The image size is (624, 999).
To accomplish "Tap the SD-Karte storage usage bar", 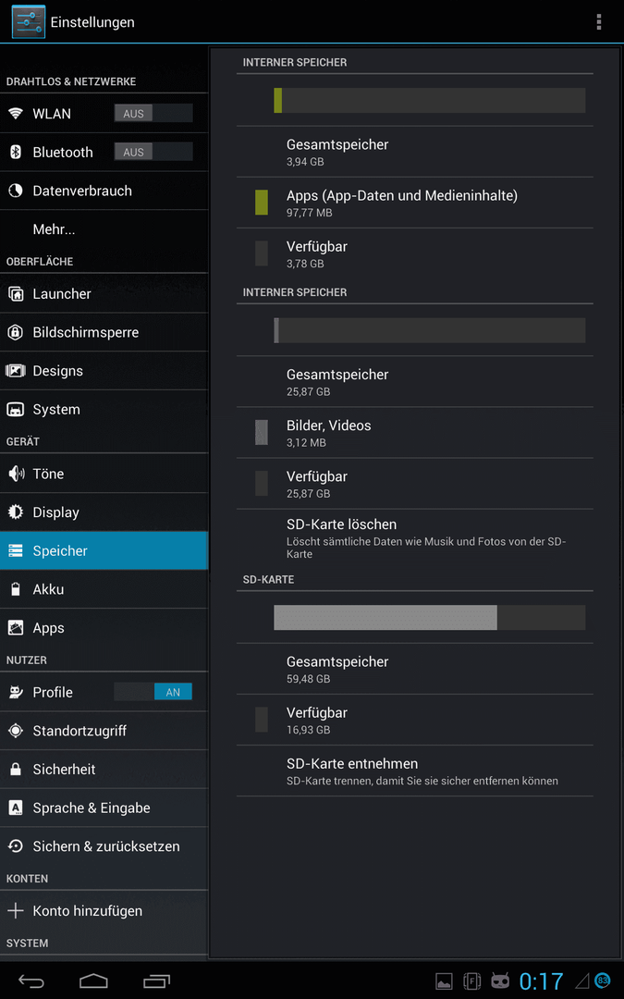I will click(429, 617).
